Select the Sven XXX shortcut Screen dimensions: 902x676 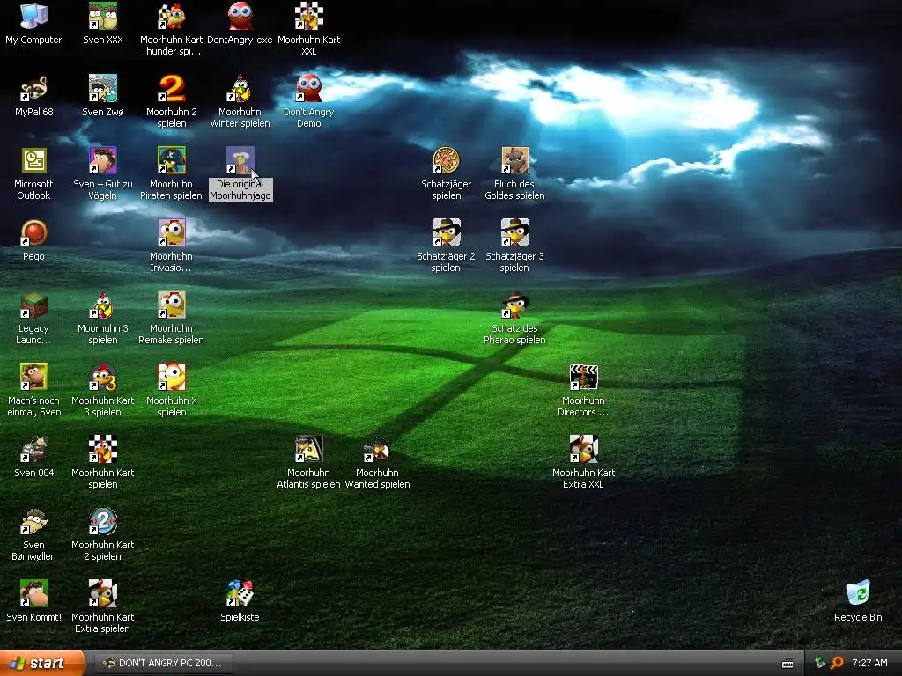[102, 16]
